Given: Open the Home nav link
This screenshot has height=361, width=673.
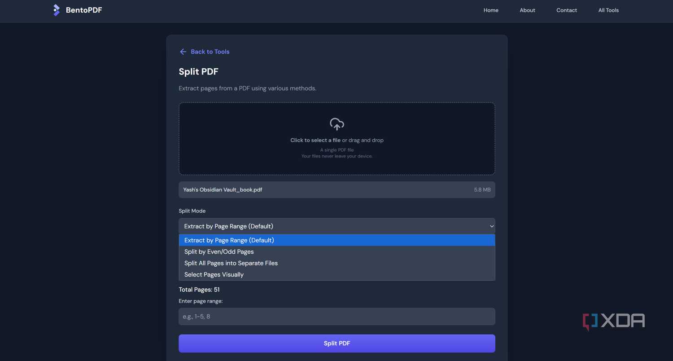Looking at the screenshot, I should 491,10.
